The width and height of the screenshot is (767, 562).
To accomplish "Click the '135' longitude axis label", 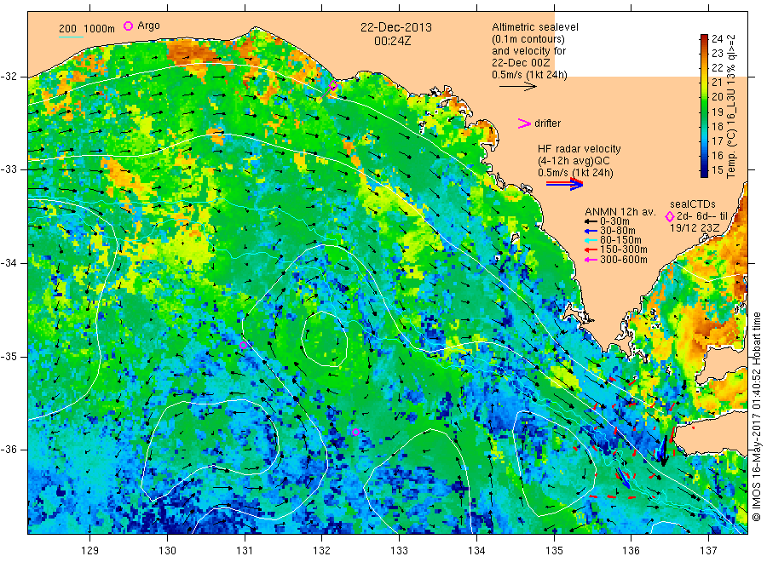I will coord(554,551).
